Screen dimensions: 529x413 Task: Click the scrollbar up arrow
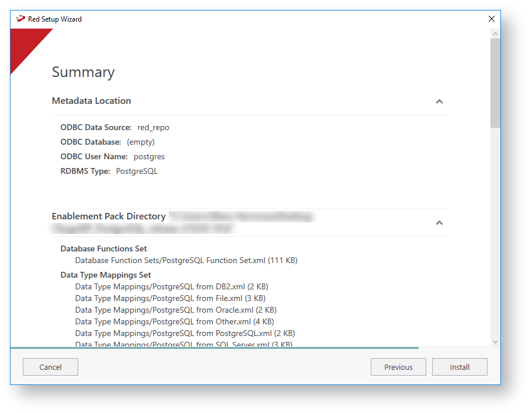click(495, 34)
